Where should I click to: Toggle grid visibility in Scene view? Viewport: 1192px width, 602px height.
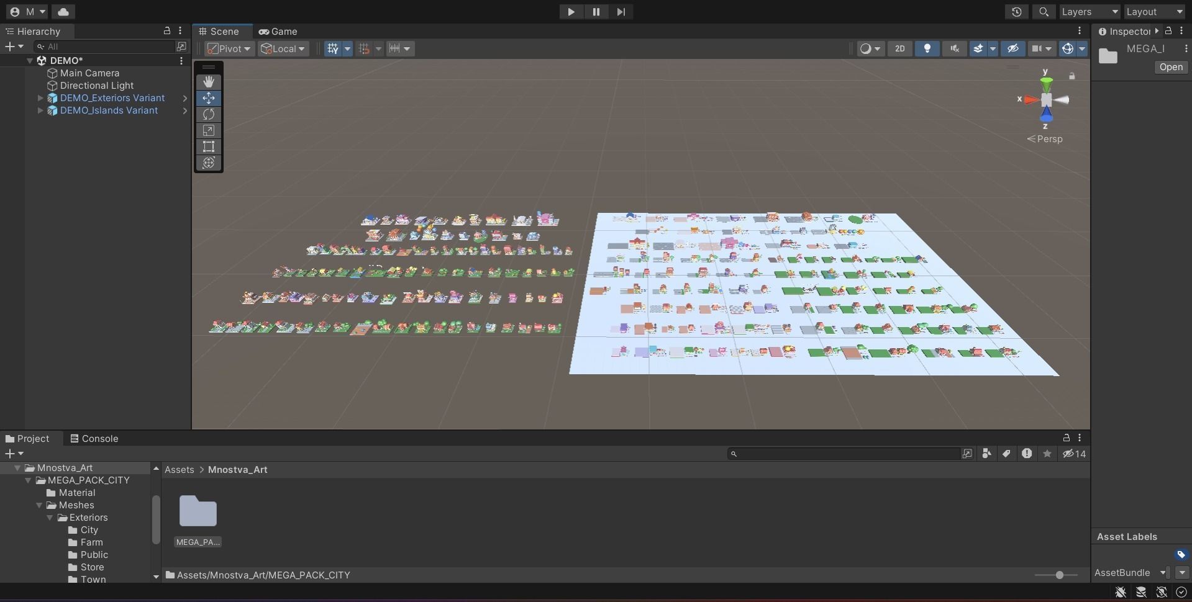[333, 48]
